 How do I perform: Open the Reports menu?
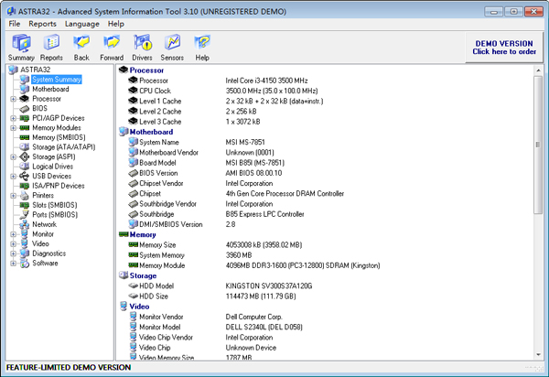click(42, 24)
